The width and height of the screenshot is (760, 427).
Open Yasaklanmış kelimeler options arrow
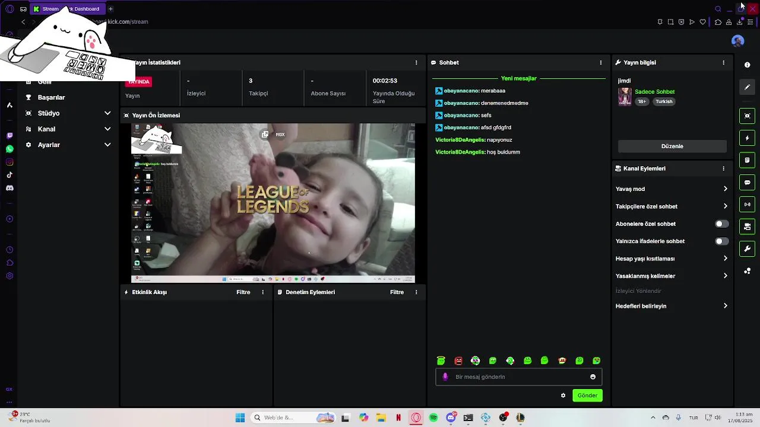[725, 276]
